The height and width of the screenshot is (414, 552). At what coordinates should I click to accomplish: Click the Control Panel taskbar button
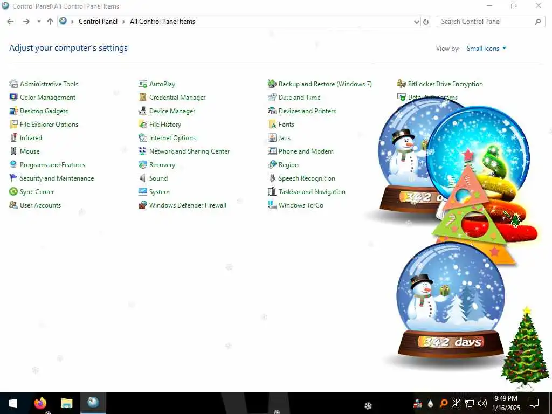point(93,403)
